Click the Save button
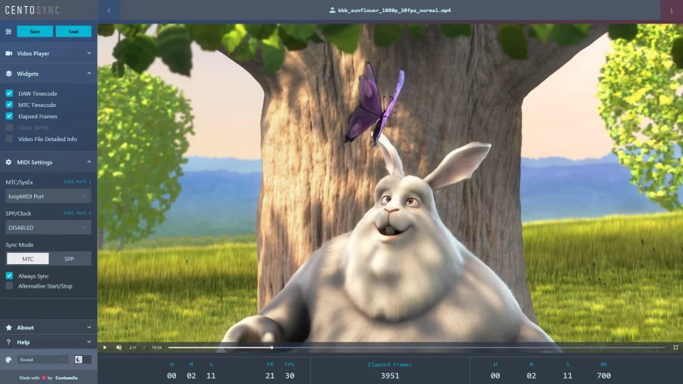 pyautogui.click(x=35, y=31)
